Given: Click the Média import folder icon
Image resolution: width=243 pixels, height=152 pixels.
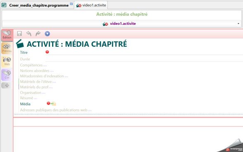Looking at the screenshot, I should click(53, 104).
